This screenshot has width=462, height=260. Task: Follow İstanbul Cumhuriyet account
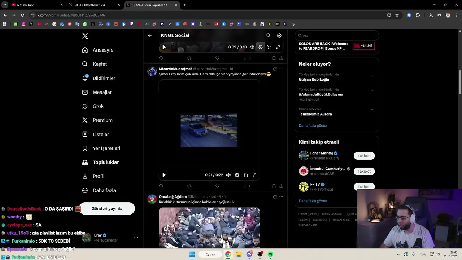coord(364,171)
